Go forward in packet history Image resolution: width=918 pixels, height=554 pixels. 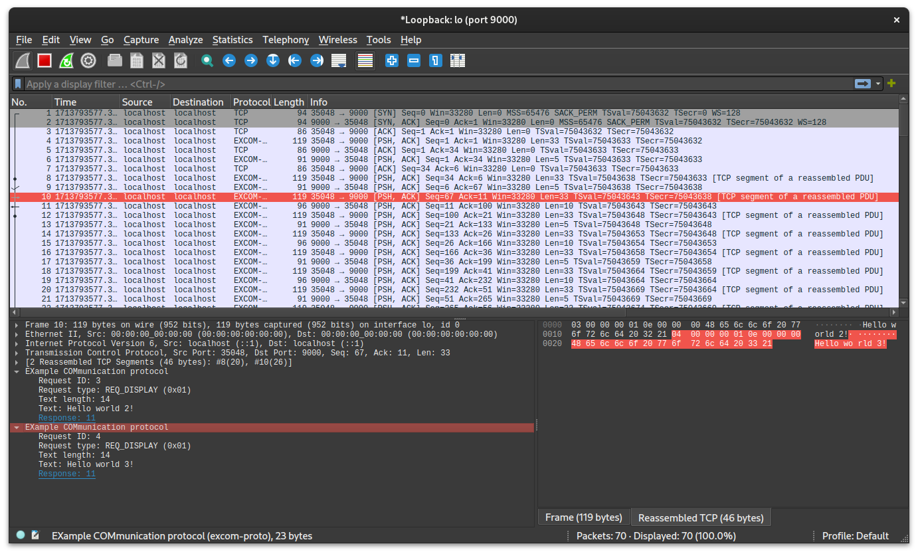[x=251, y=61]
